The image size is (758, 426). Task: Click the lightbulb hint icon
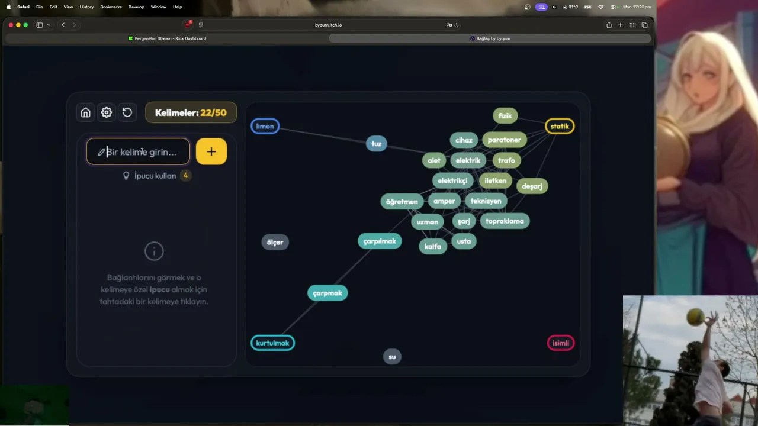click(x=126, y=176)
